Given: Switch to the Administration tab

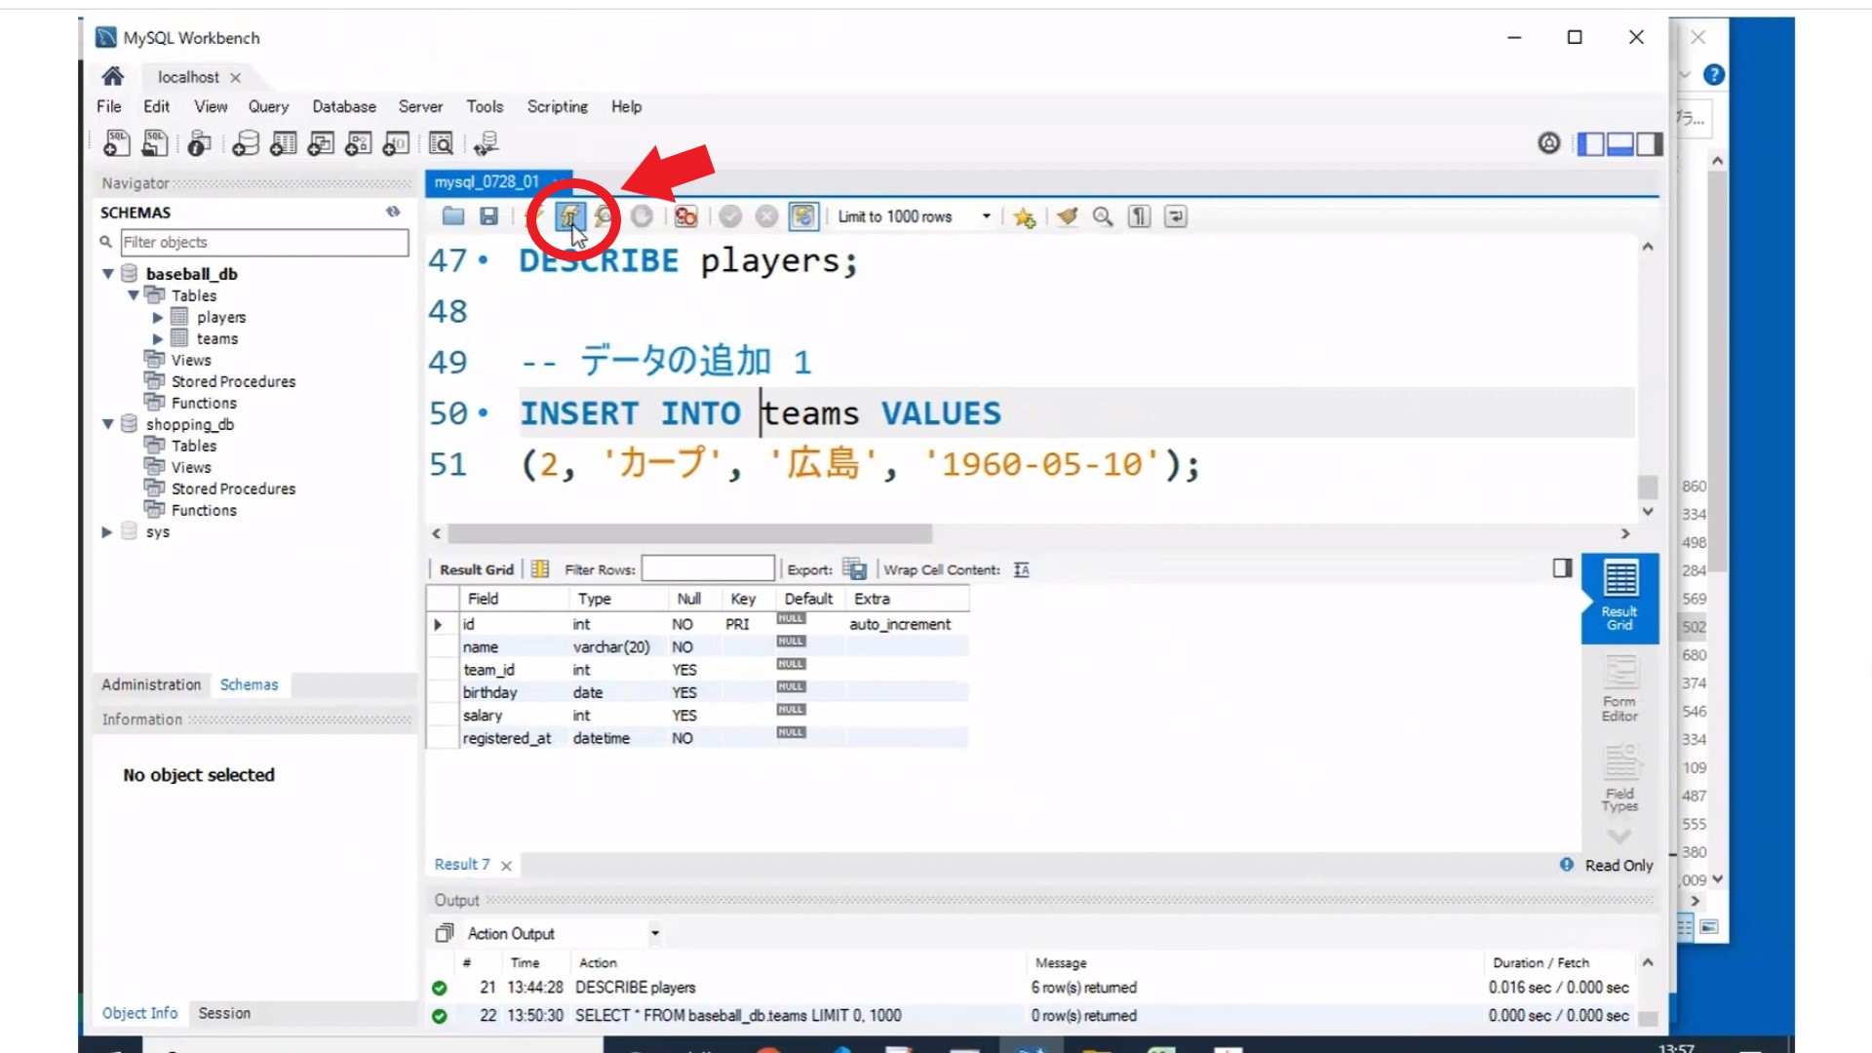Looking at the screenshot, I should tap(150, 684).
